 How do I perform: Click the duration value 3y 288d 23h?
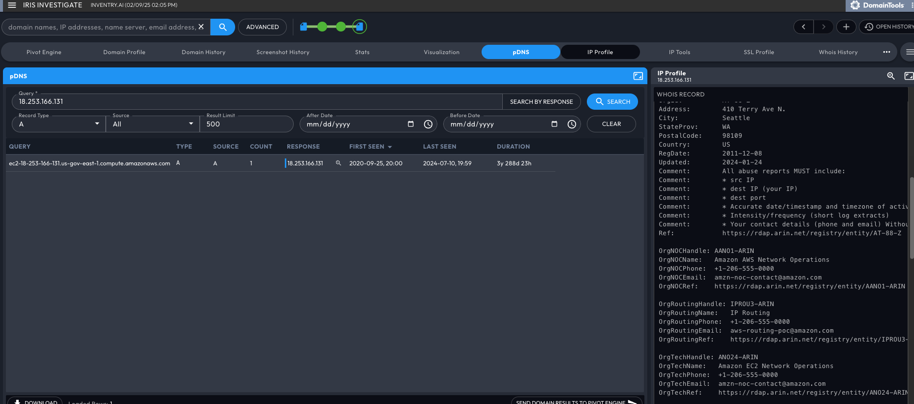(x=514, y=163)
